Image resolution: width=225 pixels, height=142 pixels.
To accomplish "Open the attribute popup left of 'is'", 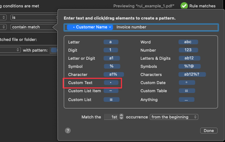I will (3, 17).
